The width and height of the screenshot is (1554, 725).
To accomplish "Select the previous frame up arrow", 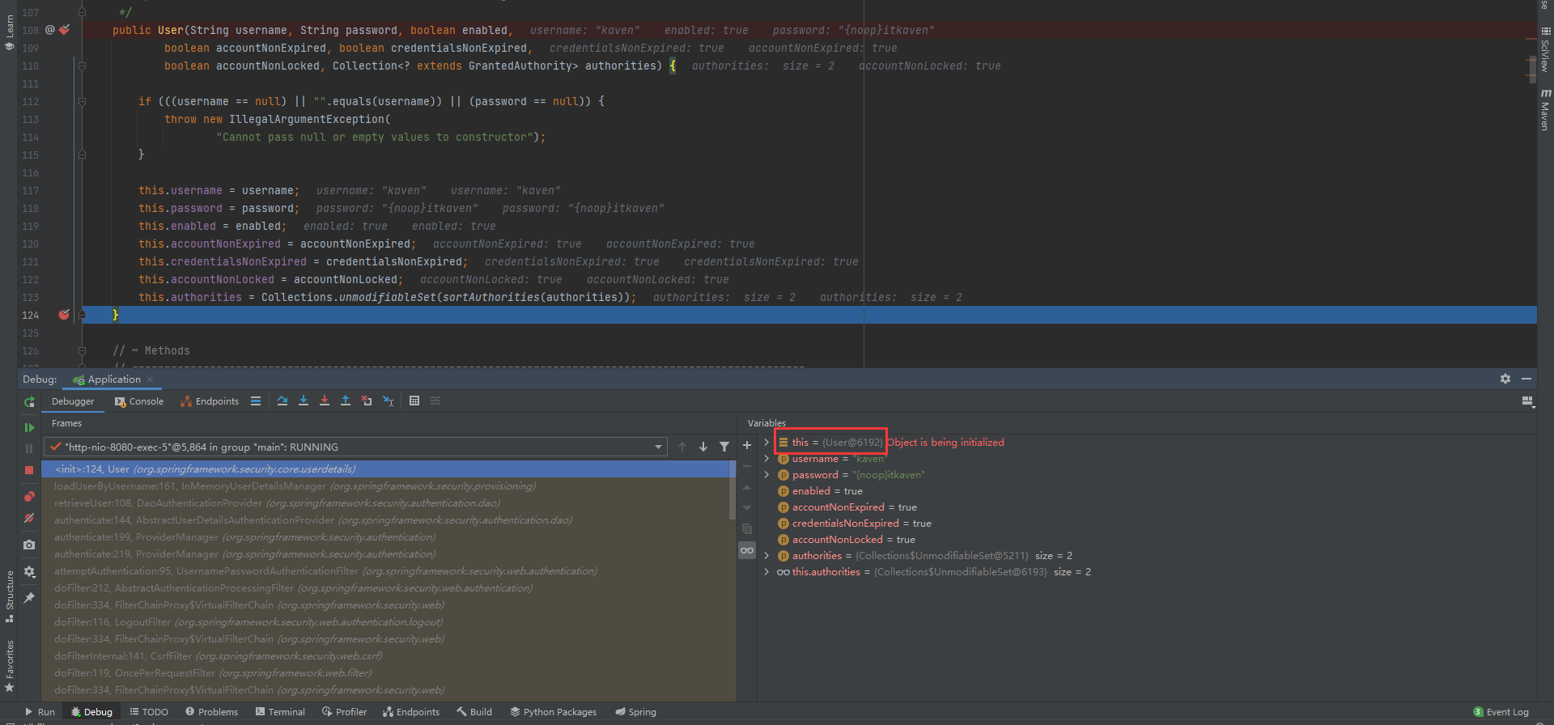I will [682, 447].
